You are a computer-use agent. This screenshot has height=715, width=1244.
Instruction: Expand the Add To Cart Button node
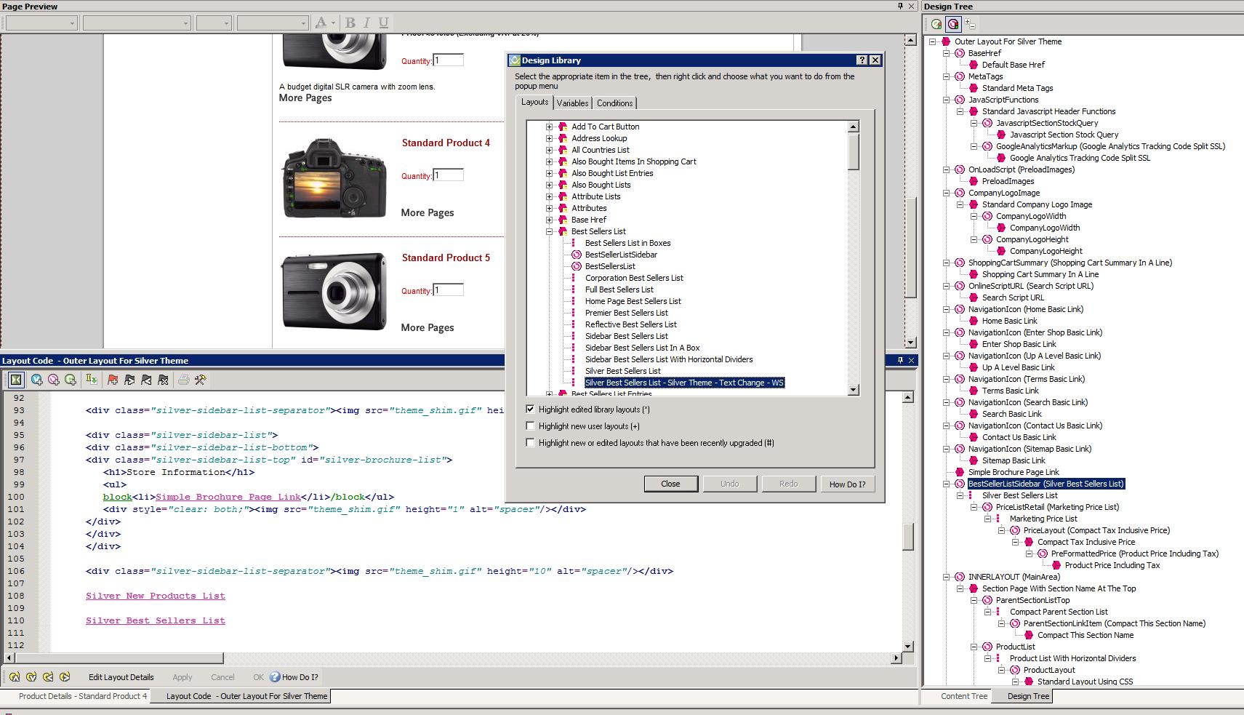[550, 127]
